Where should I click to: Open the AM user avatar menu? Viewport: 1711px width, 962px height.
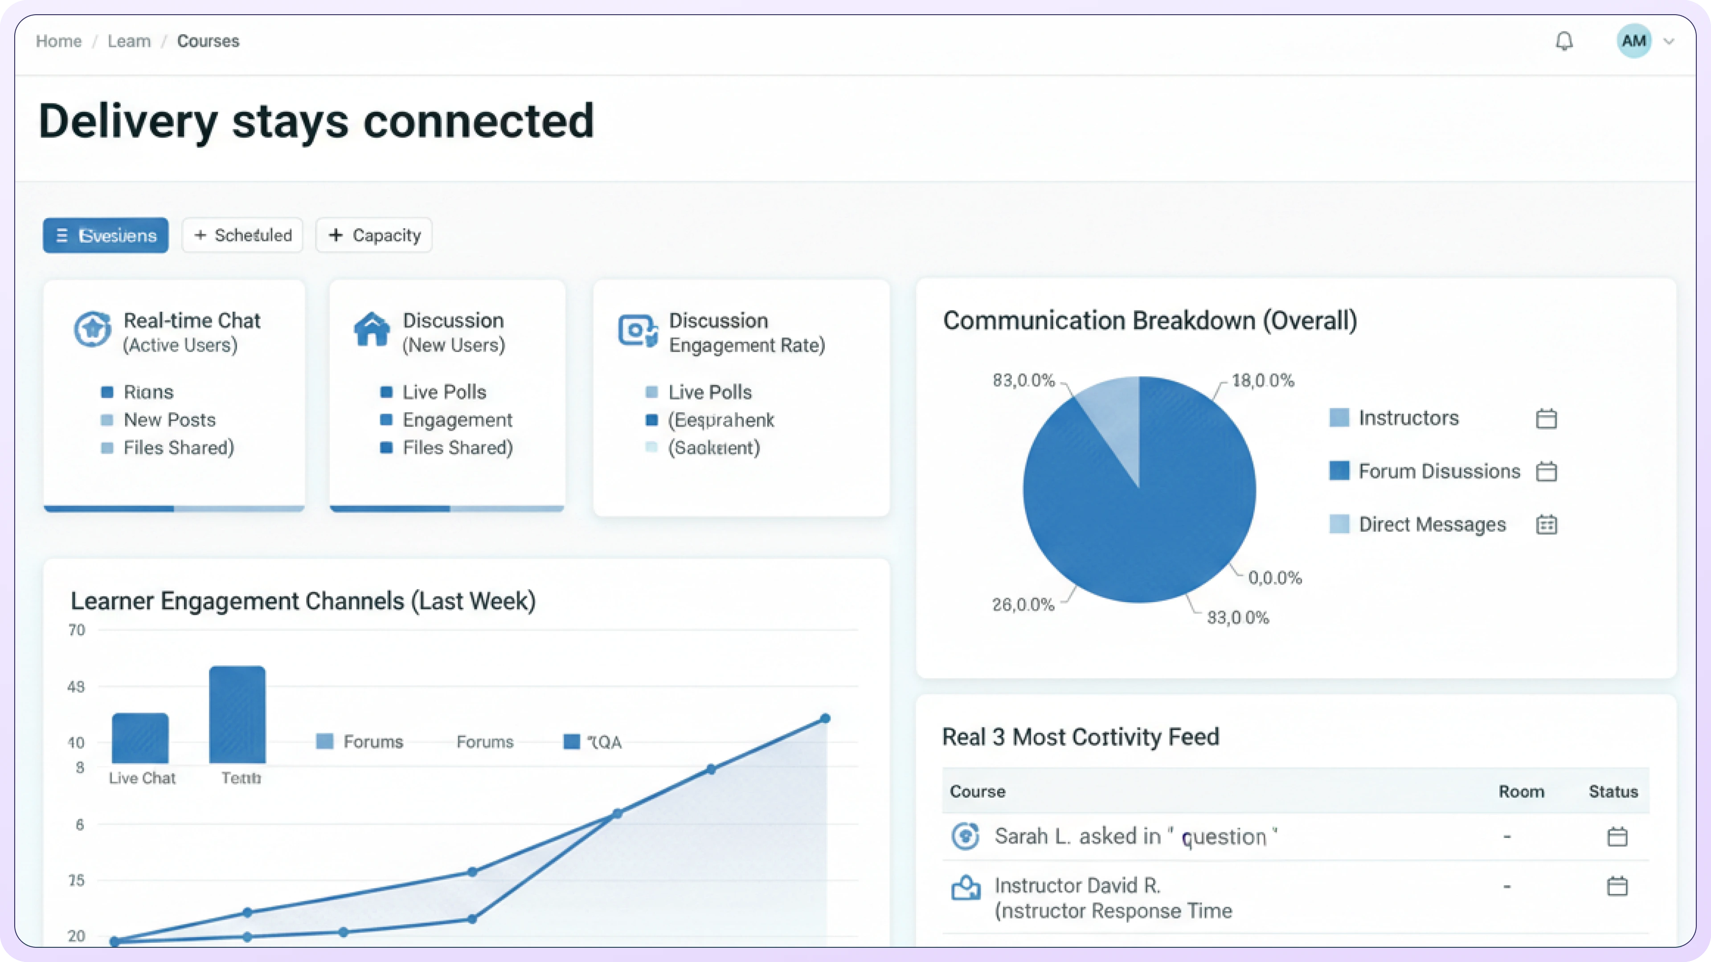coord(1634,41)
